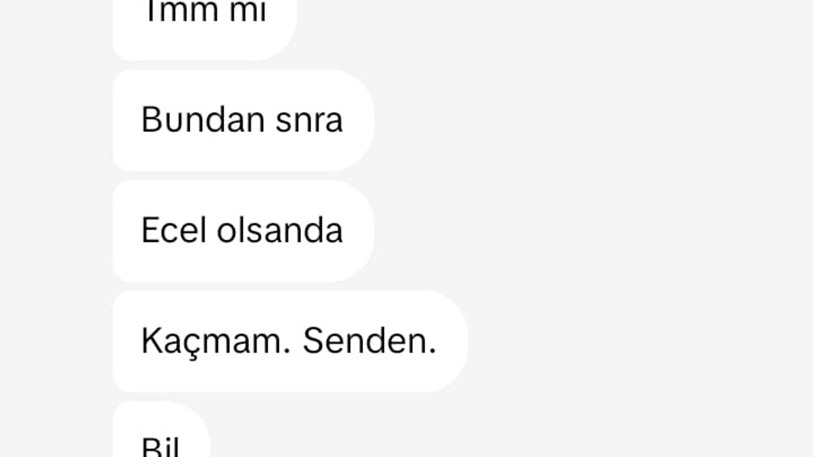Tap the "Kaçmam. Senden." message bubble
Image resolution: width=813 pixels, height=457 pixels.
click(x=290, y=341)
